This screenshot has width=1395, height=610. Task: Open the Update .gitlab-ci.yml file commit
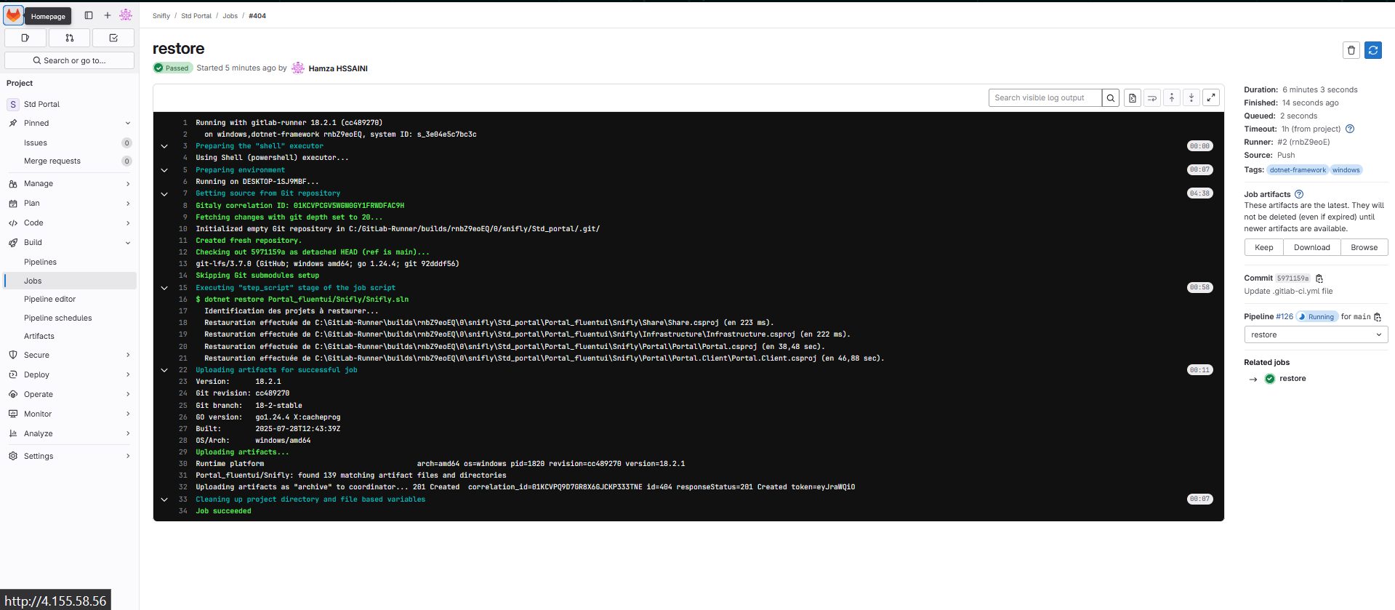click(x=1288, y=292)
